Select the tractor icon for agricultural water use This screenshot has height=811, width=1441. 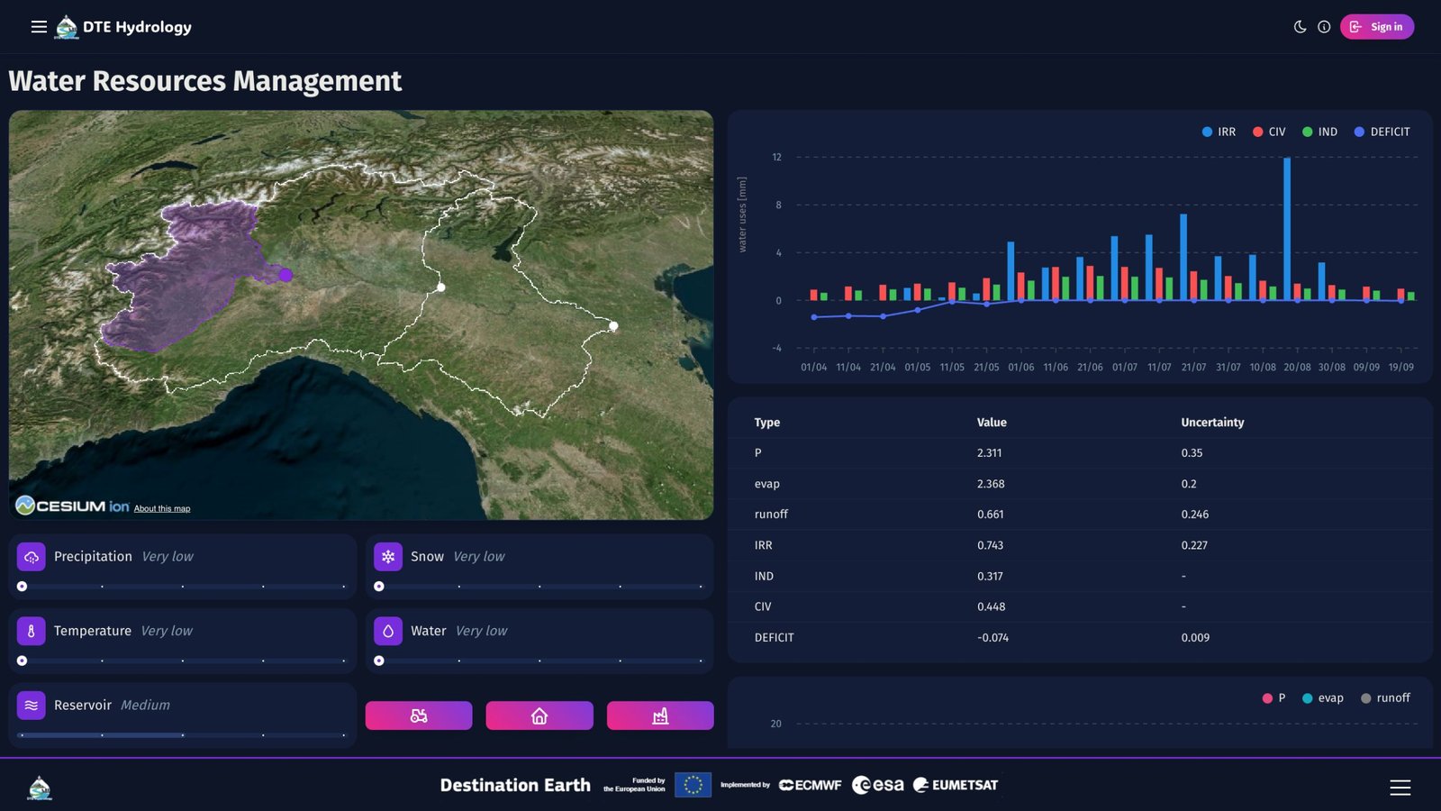418,715
